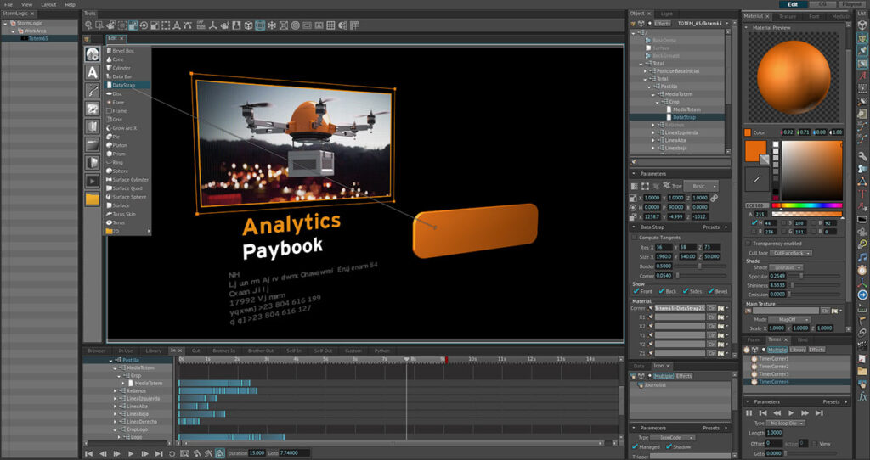Click the 'fx' icon in right sidebar
The image size is (870, 460).
862,395
